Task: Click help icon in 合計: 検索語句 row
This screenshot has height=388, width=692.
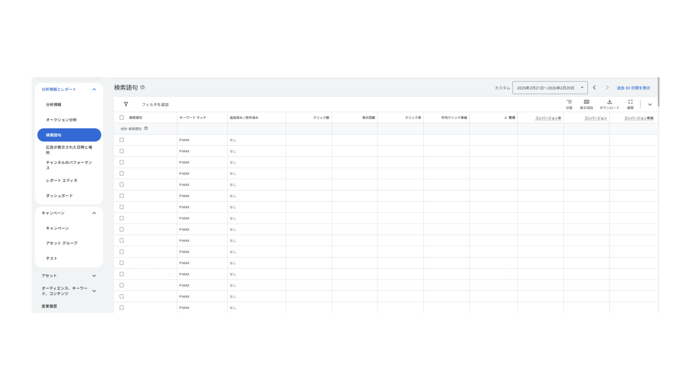Action: tap(146, 128)
